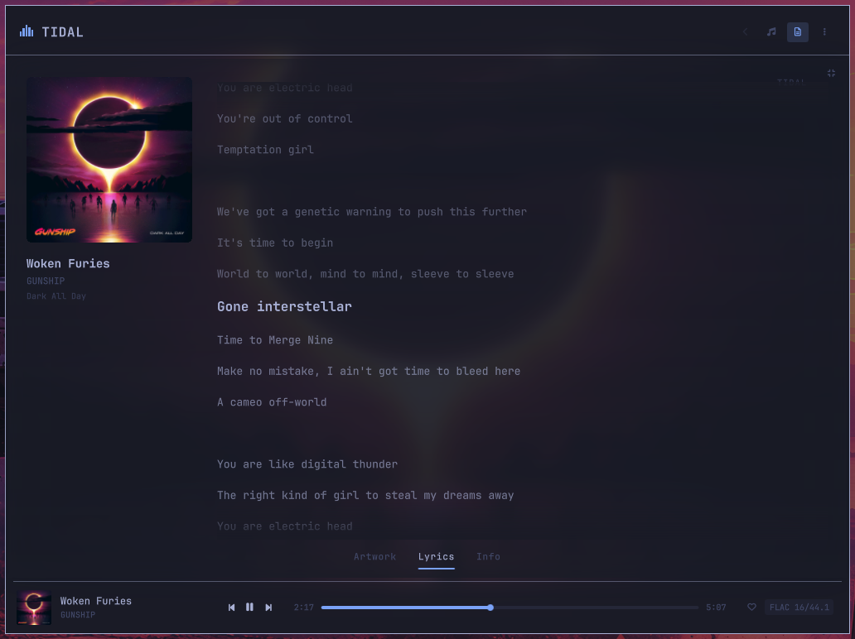The image size is (855, 639).
Task: Click the total duration 5:07
Action: [x=716, y=608]
